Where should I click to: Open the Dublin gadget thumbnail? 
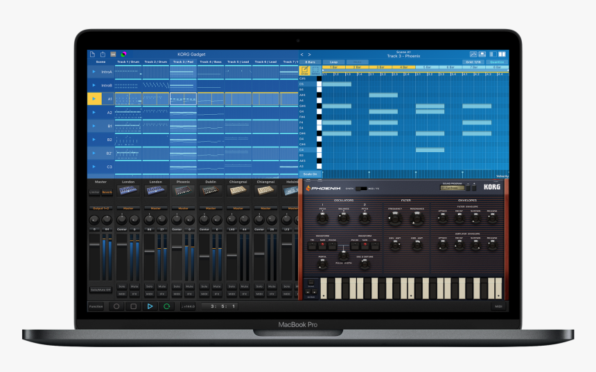(211, 191)
